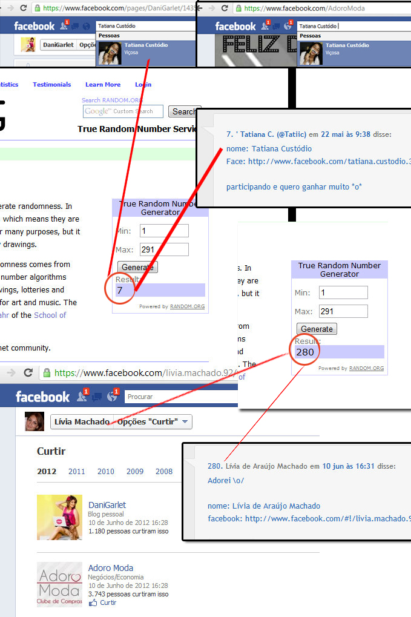Open Learn More menu link on Random.org

pos(103,85)
